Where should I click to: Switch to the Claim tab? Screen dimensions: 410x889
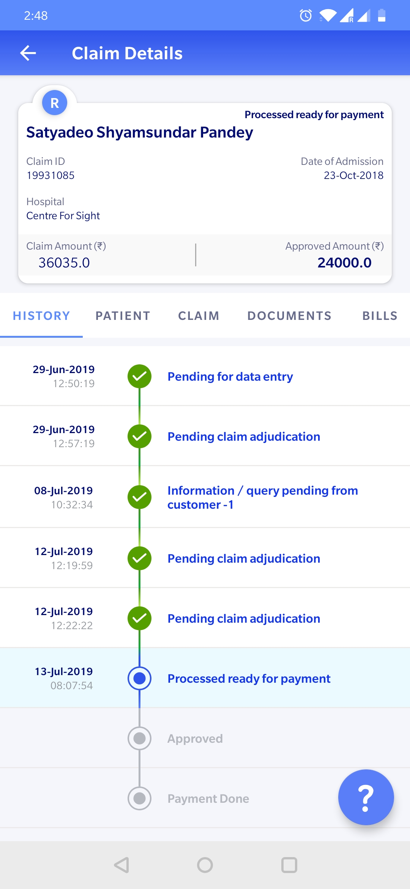tap(199, 316)
